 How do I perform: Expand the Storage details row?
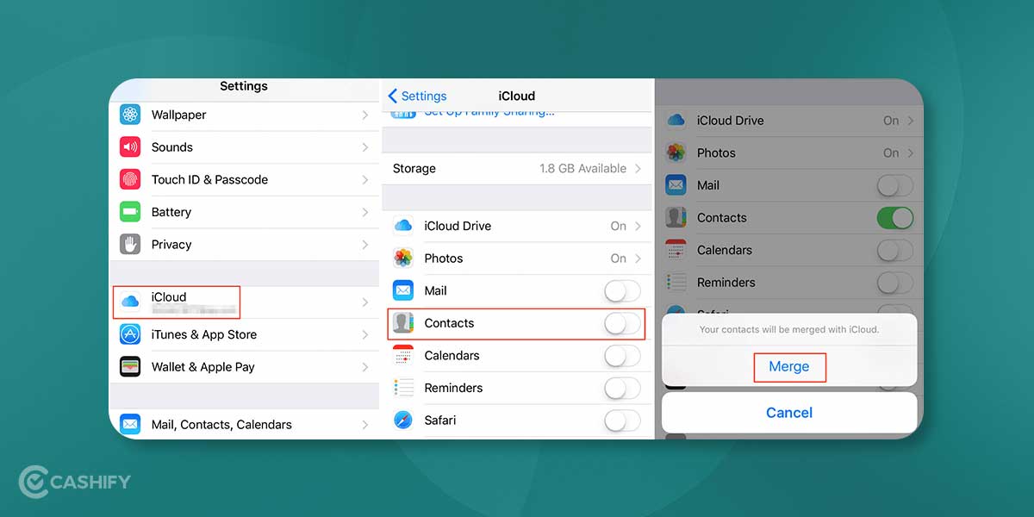pos(517,168)
